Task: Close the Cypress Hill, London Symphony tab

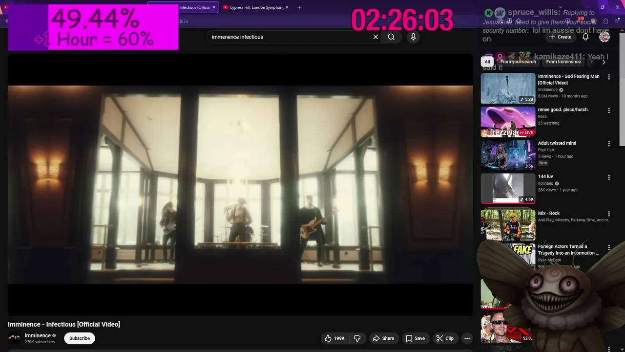Action: click(287, 7)
